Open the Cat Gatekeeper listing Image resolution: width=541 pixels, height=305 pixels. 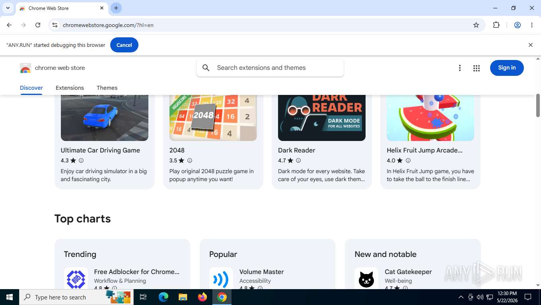pos(408,272)
